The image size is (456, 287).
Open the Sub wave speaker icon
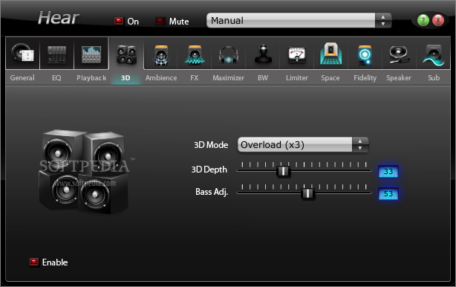(434, 55)
